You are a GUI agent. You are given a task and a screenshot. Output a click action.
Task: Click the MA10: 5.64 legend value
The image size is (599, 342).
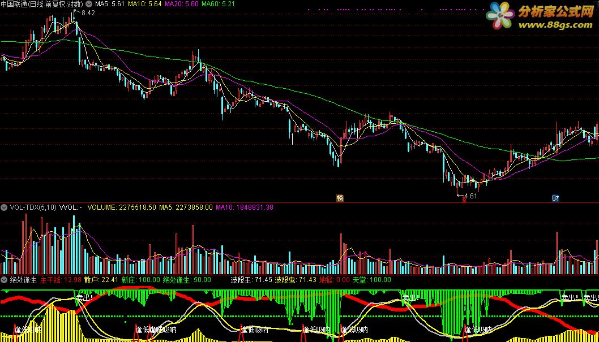tap(145, 4)
